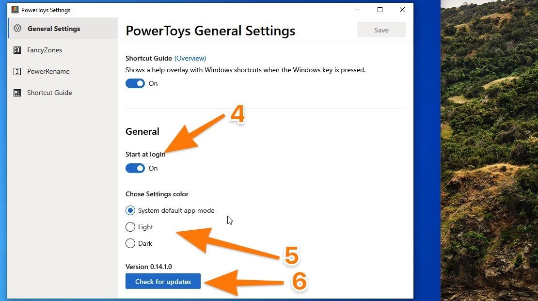538x301 pixels.
Task: Minimize the PowerToys Settings window
Action: click(358, 10)
